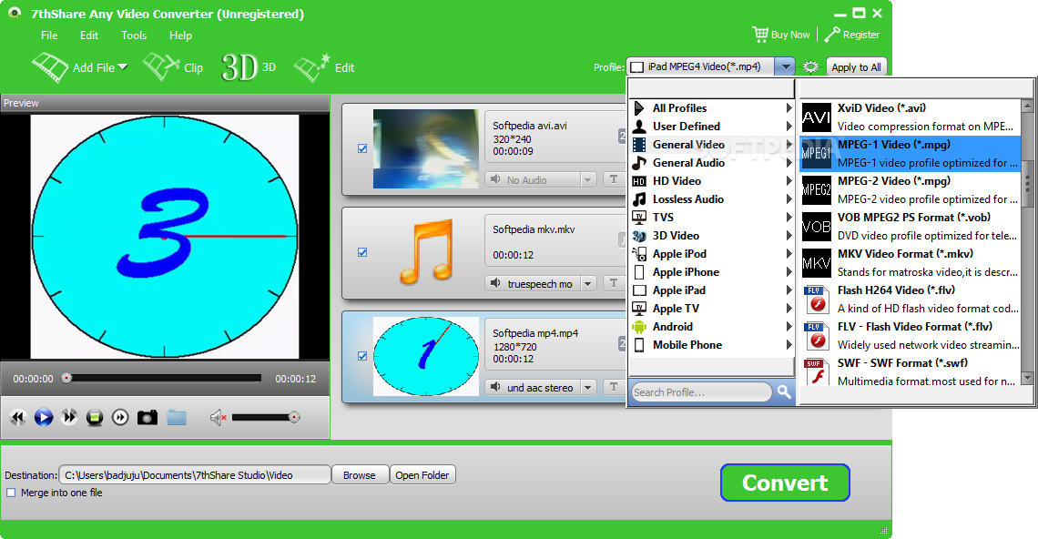Click Apply to All button

click(x=856, y=66)
